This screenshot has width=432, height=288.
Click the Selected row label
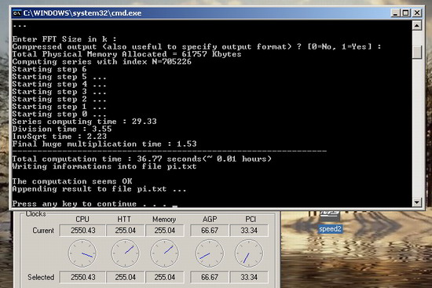pyautogui.click(x=41, y=277)
